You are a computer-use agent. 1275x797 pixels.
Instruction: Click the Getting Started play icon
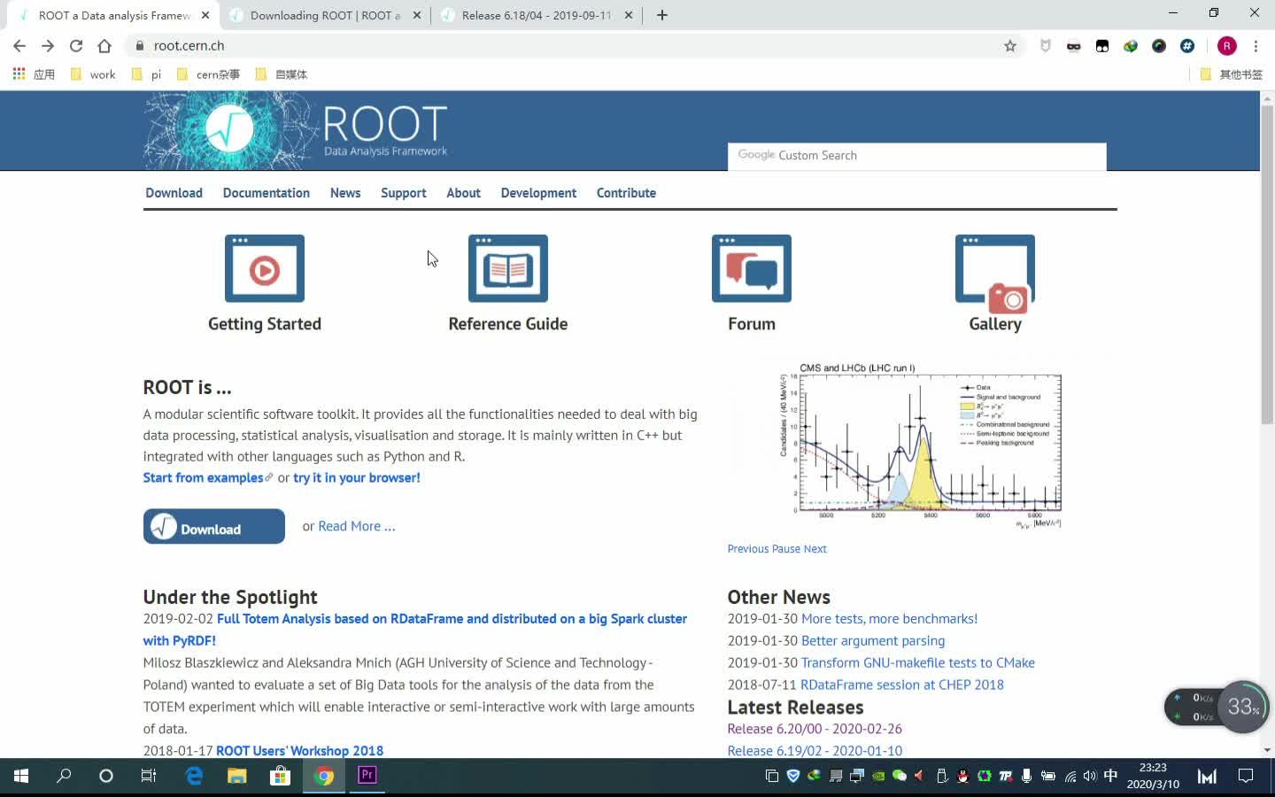(x=265, y=268)
